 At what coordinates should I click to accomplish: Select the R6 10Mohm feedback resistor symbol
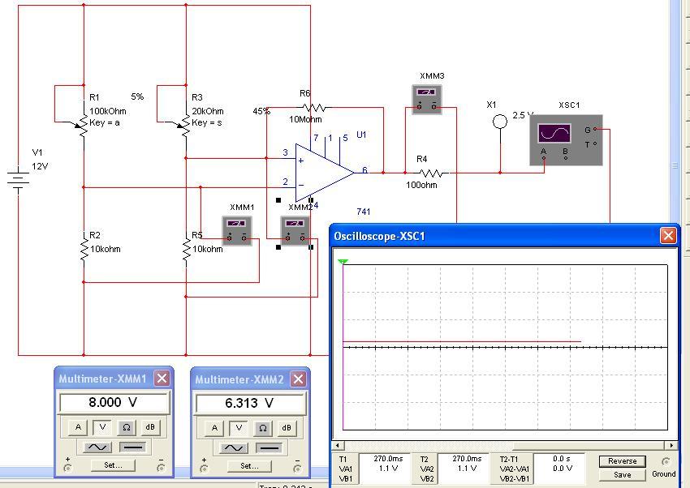pos(314,107)
